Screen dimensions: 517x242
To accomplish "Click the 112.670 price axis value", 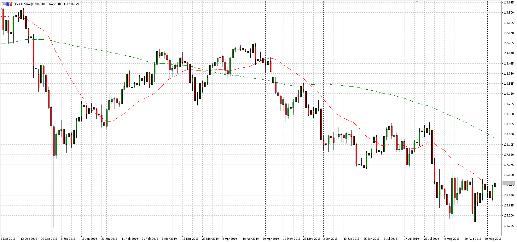I will [x=508, y=33].
